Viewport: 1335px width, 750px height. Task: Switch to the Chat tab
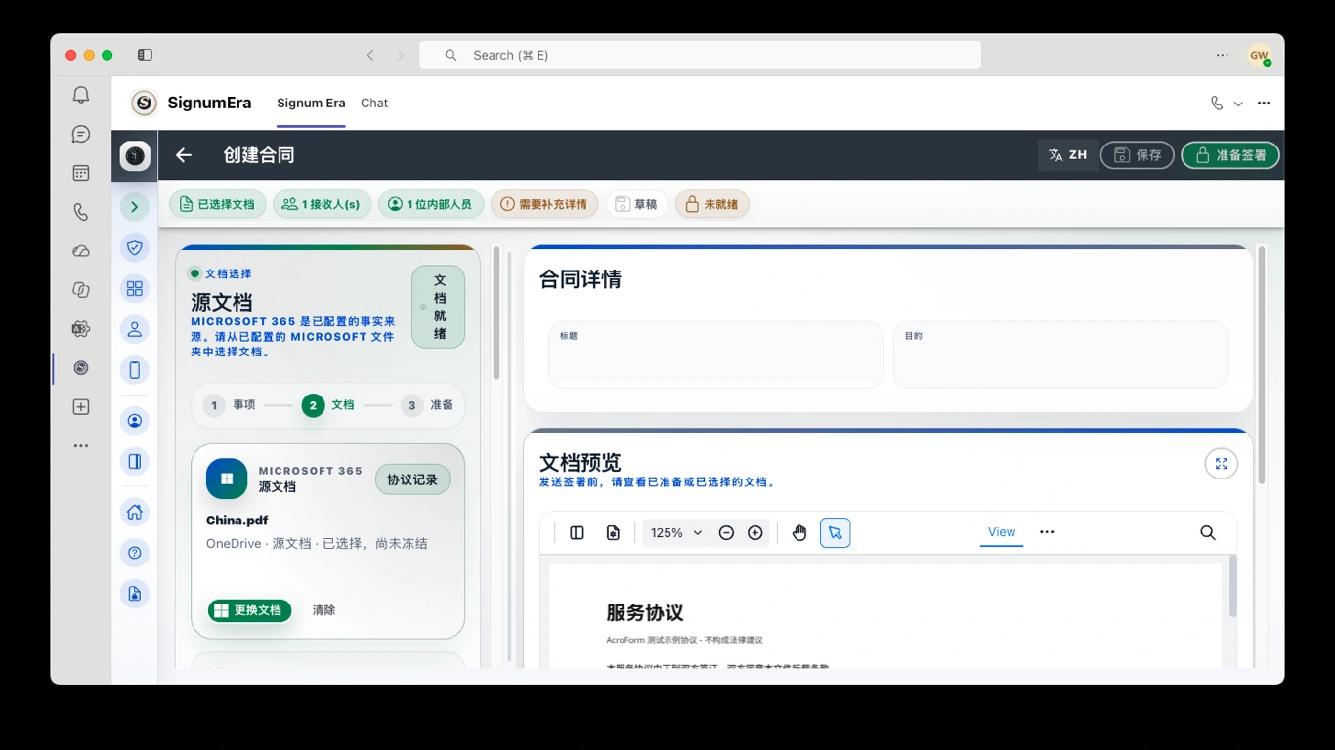[x=374, y=103]
